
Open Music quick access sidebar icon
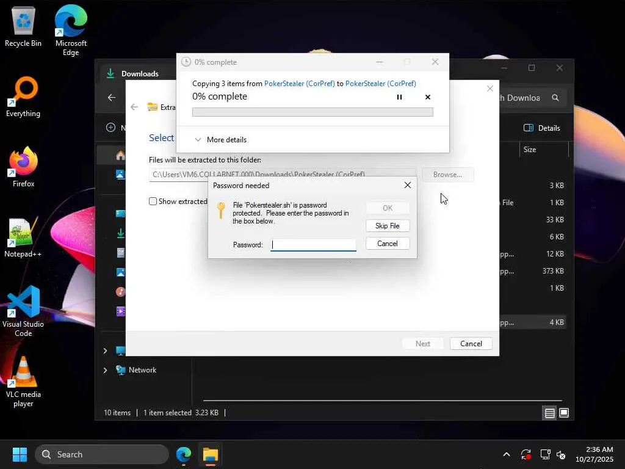(120, 292)
